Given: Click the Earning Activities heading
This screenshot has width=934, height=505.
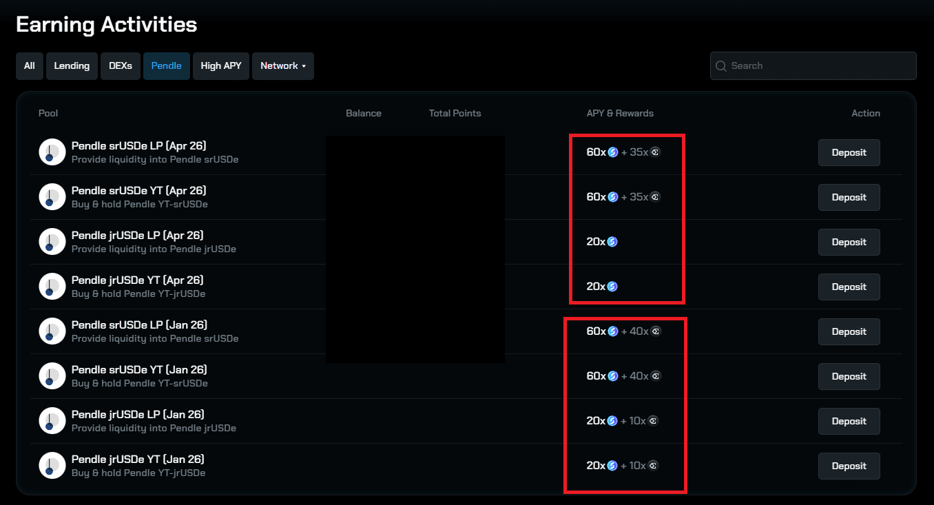Looking at the screenshot, I should point(107,25).
